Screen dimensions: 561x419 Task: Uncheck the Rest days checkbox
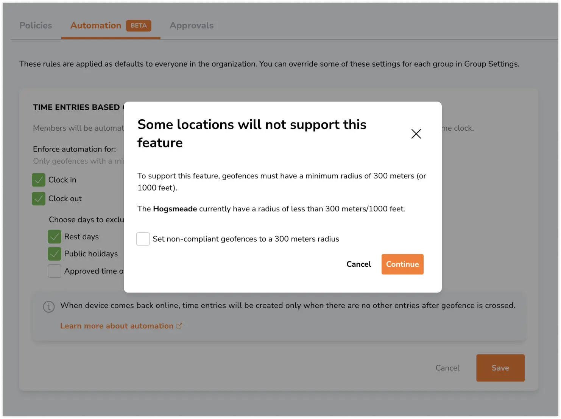tap(55, 237)
